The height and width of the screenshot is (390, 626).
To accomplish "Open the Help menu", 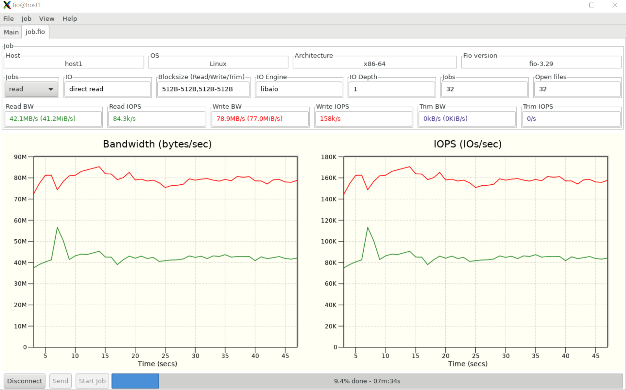I will tap(70, 19).
